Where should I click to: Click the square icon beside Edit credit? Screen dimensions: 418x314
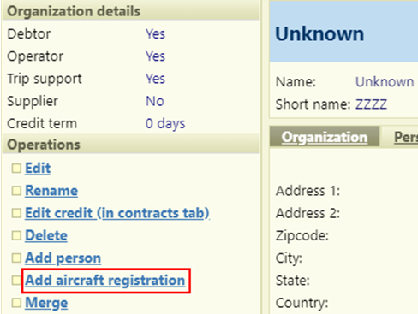click(16, 213)
